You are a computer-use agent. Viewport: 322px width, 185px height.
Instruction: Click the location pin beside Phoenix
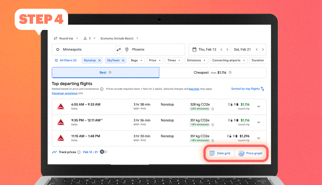pyautogui.click(x=127, y=49)
